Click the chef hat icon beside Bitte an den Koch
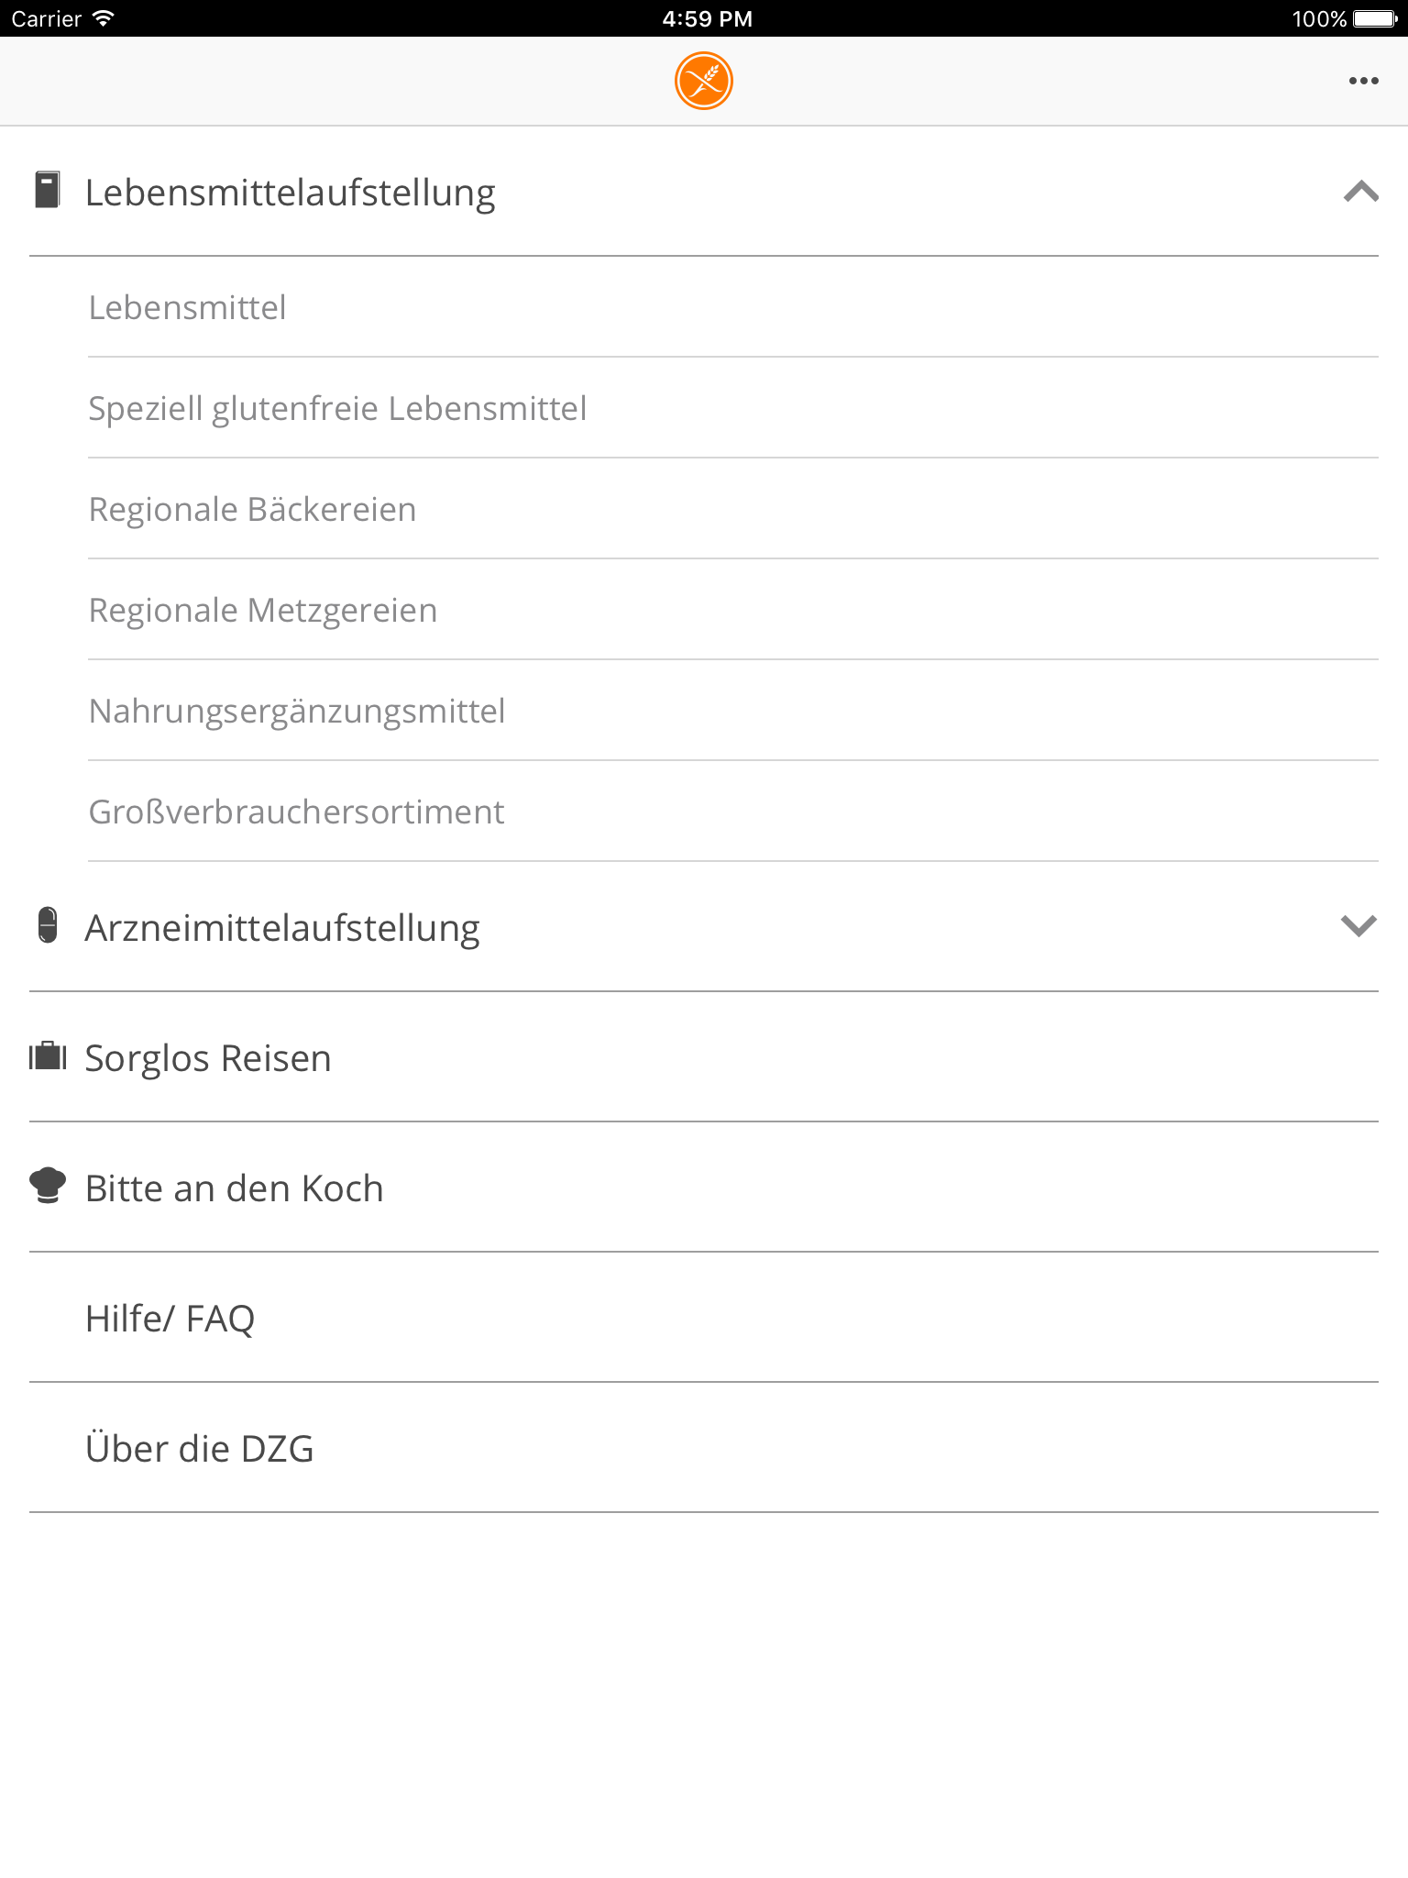Viewport: 1408px width, 1878px height. click(49, 1187)
